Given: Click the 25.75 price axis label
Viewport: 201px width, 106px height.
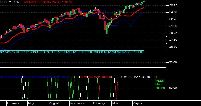Looking at the screenshot, I should click(173, 47).
